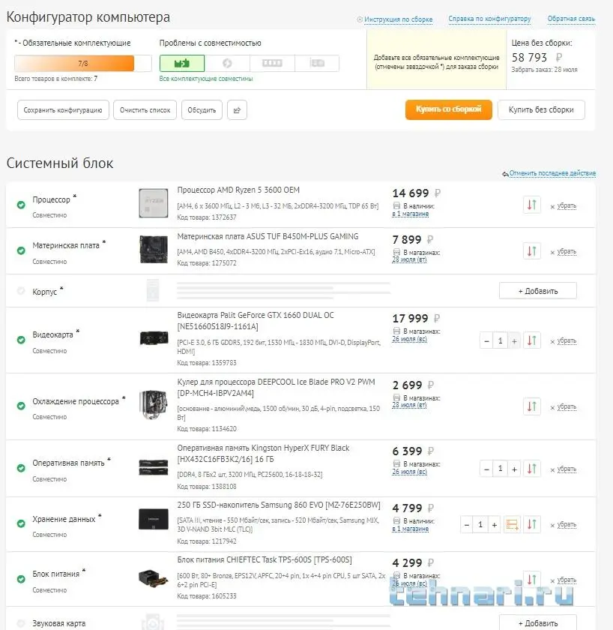Click the swap icon for the CHIEFTEC power supply

click(531, 580)
